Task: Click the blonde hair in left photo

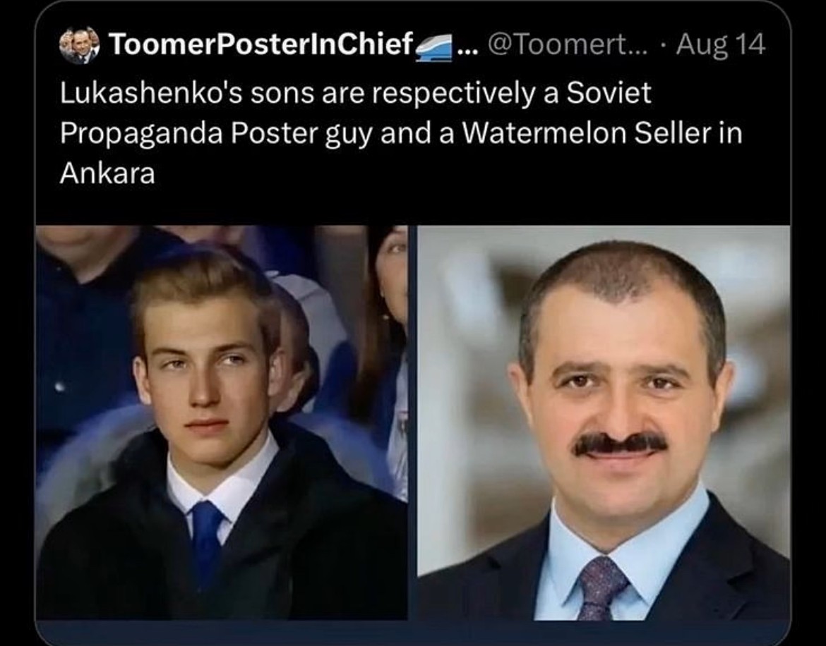Action: (203, 287)
